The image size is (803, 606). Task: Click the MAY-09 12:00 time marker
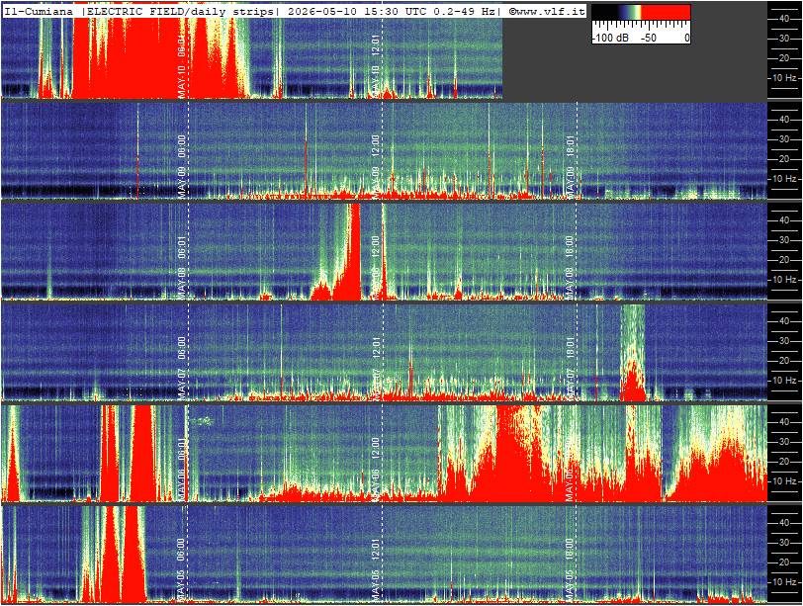(375, 167)
